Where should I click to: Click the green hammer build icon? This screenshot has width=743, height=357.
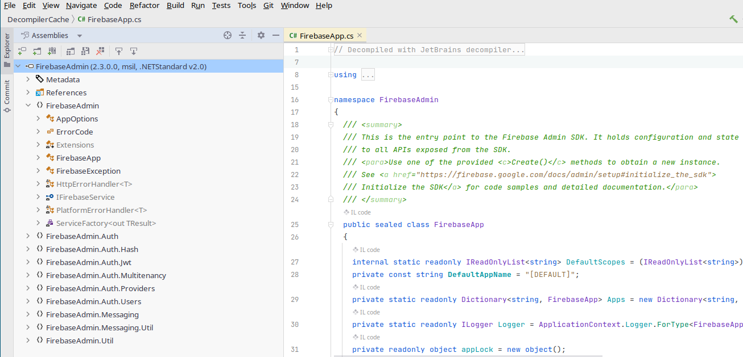(x=733, y=19)
